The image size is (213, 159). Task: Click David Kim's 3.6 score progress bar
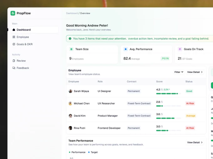pos(169,118)
